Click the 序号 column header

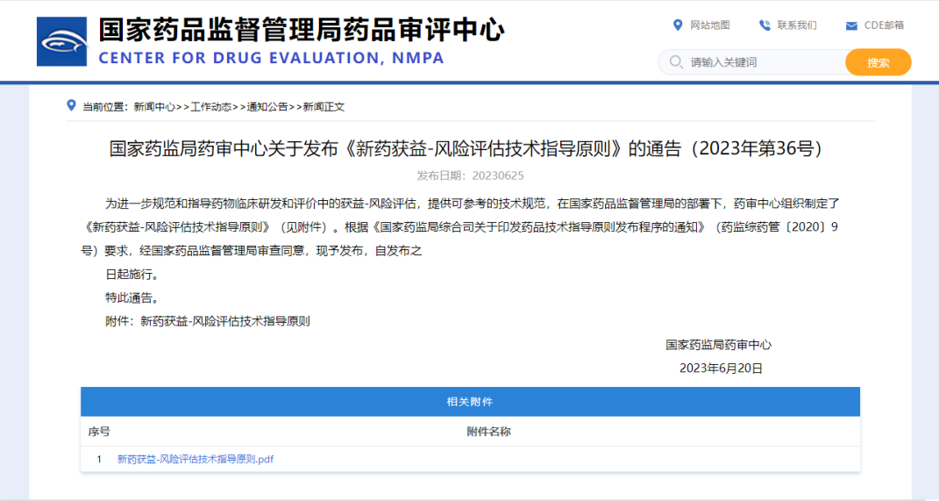tap(99, 432)
